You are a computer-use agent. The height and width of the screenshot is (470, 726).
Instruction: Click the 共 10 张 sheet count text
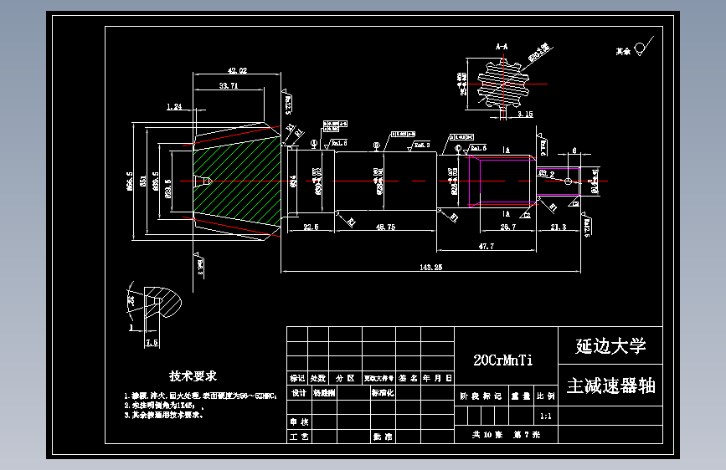487,434
